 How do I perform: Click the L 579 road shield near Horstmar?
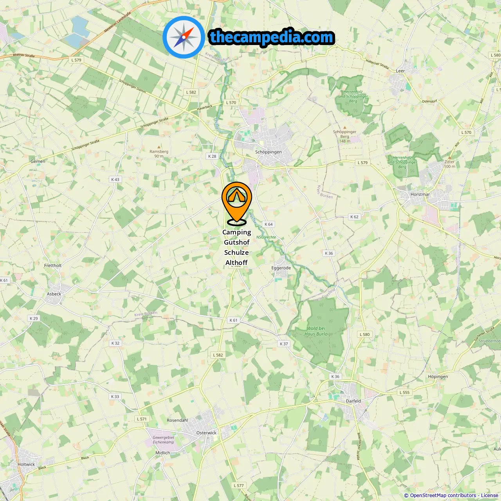click(x=363, y=162)
